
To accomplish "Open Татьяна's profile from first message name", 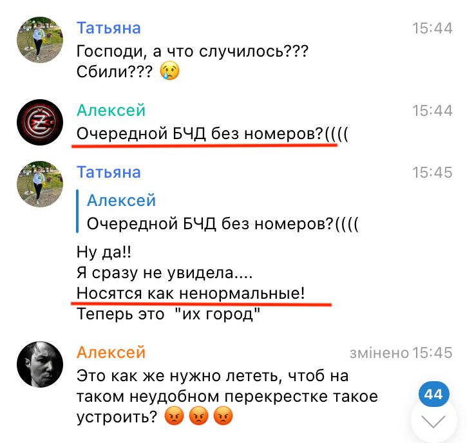I will click(109, 28).
